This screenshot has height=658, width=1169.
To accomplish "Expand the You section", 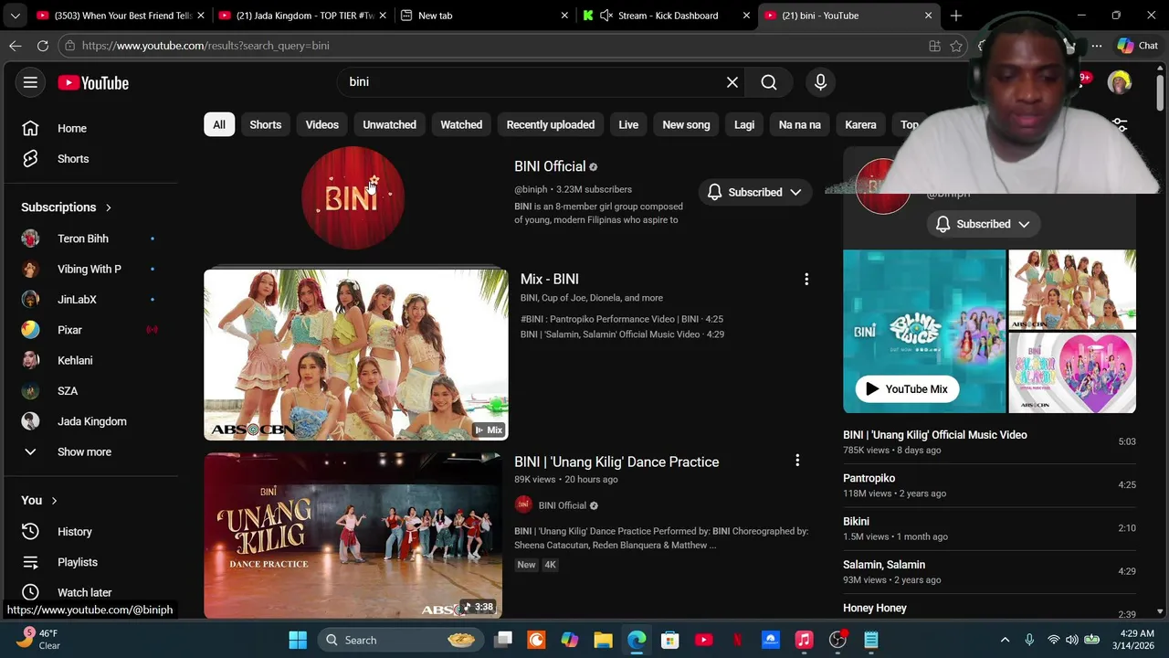I will tap(39, 500).
